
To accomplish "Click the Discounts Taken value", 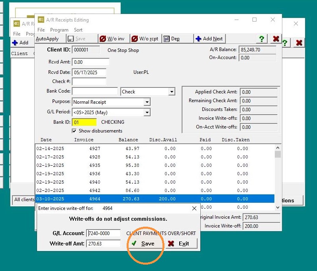I will [x=258, y=110].
